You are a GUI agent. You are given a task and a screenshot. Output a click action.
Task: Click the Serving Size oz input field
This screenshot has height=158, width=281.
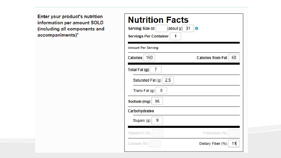[161, 28]
